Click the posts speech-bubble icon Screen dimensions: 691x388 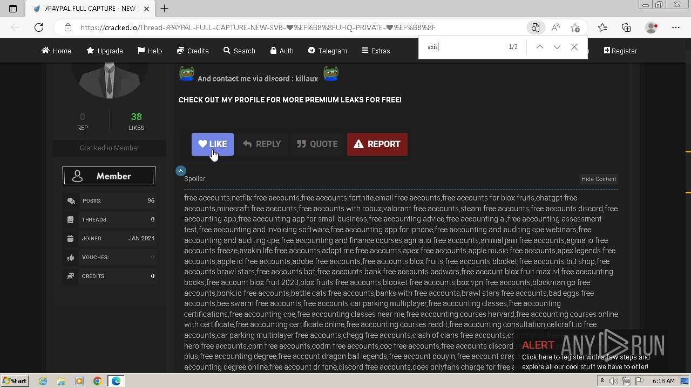pos(71,200)
